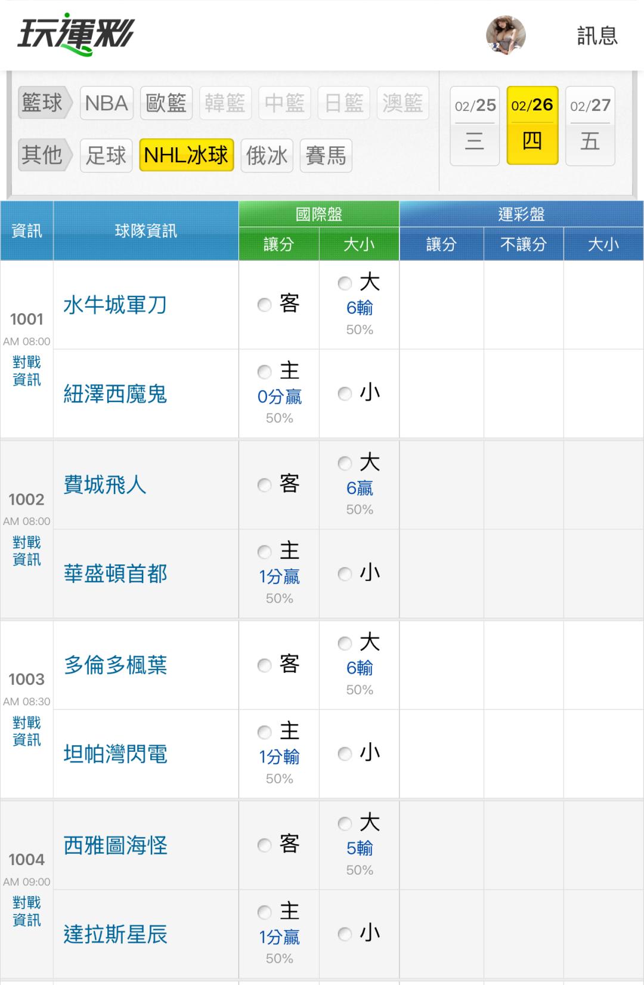This screenshot has height=985, width=644.
Task: Open 費城飛人 team info
Action: (105, 484)
